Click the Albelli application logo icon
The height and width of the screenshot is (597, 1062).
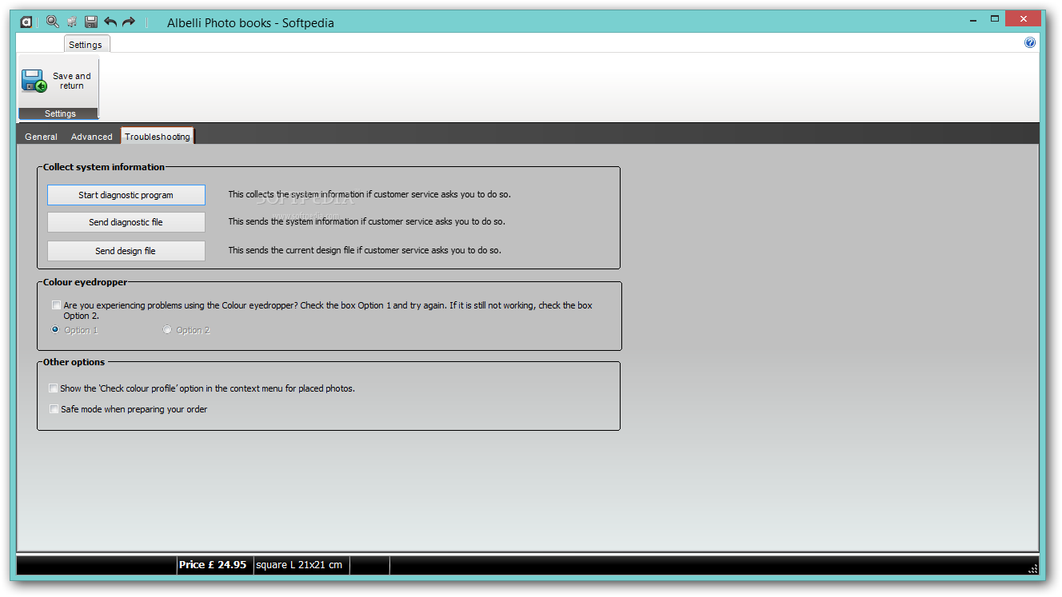pyautogui.click(x=26, y=22)
